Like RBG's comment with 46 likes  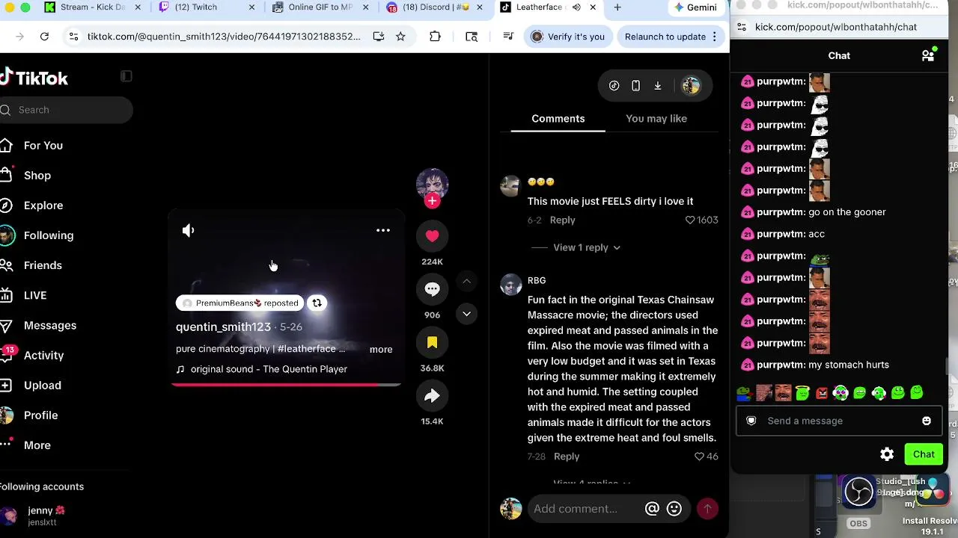699,456
